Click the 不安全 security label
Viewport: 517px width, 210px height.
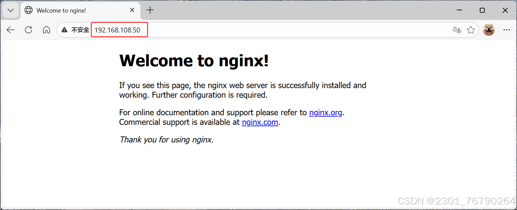(x=80, y=30)
